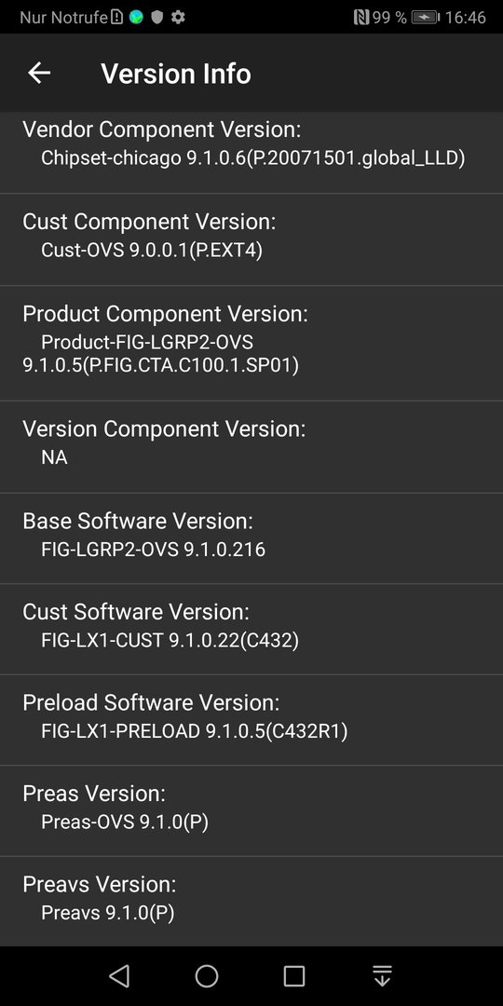The image size is (503, 1006).
Task: Select the Product Component Version entry
Action: coord(251,343)
